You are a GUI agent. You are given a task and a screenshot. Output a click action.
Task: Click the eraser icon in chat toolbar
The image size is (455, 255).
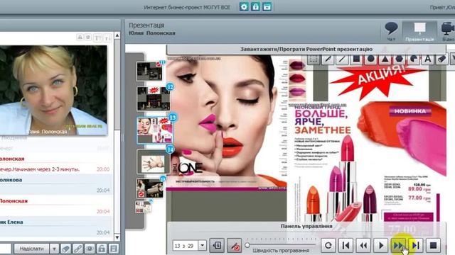click(66, 249)
